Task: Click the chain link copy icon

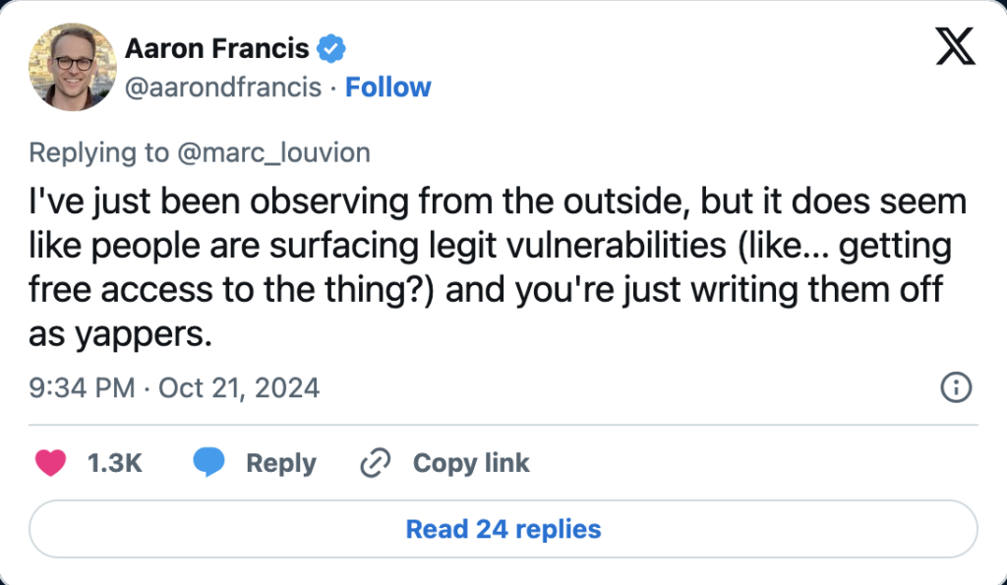Action: pos(376,463)
